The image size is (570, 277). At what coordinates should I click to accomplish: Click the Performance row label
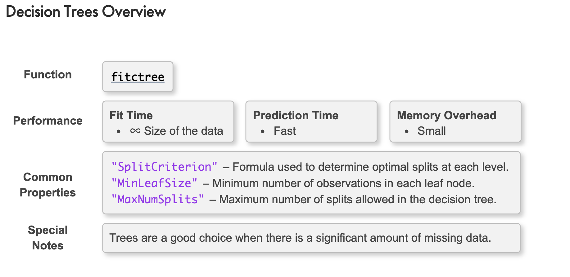pos(48,121)
